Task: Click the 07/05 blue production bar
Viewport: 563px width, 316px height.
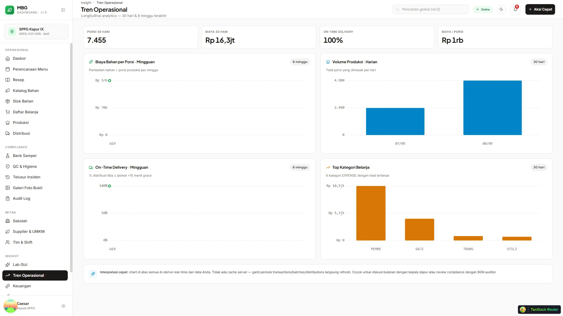Action: click(395, 122)
